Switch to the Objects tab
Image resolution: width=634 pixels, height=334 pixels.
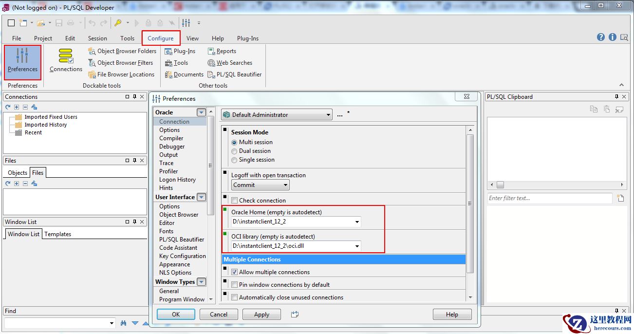pyautogui.click(x=18, y=173)
